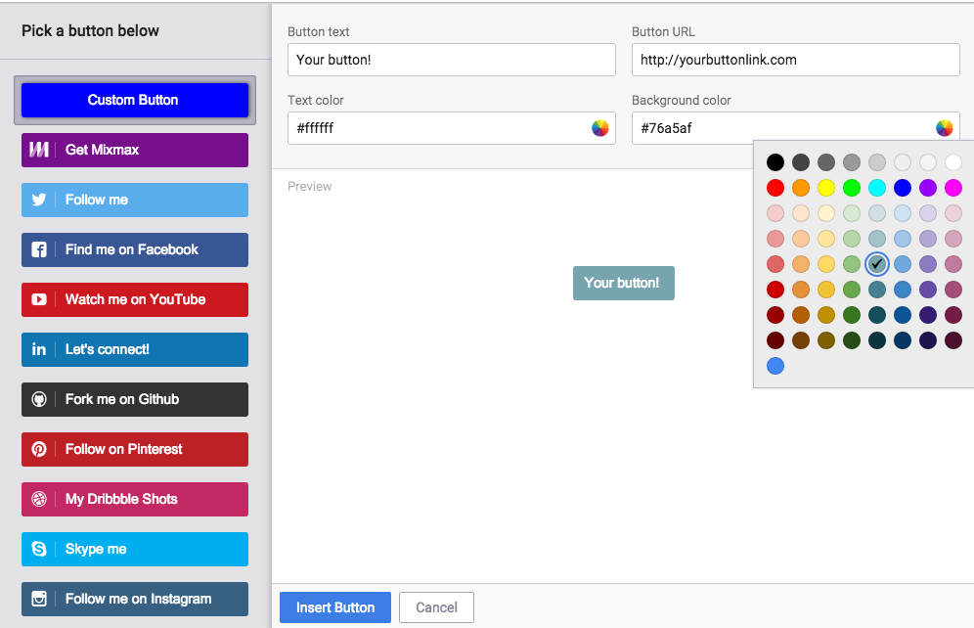Click the Twitter bird icon on Follow me
The image size is (974, 628).
[x=39, y=200]
